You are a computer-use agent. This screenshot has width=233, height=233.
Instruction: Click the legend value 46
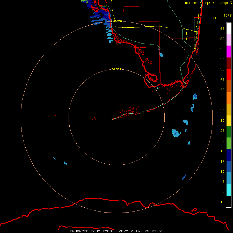coord(222,80)
